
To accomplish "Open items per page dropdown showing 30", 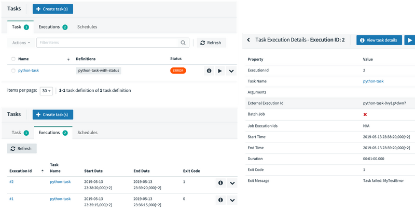I will pyautogui.click(x=47, y=90).
